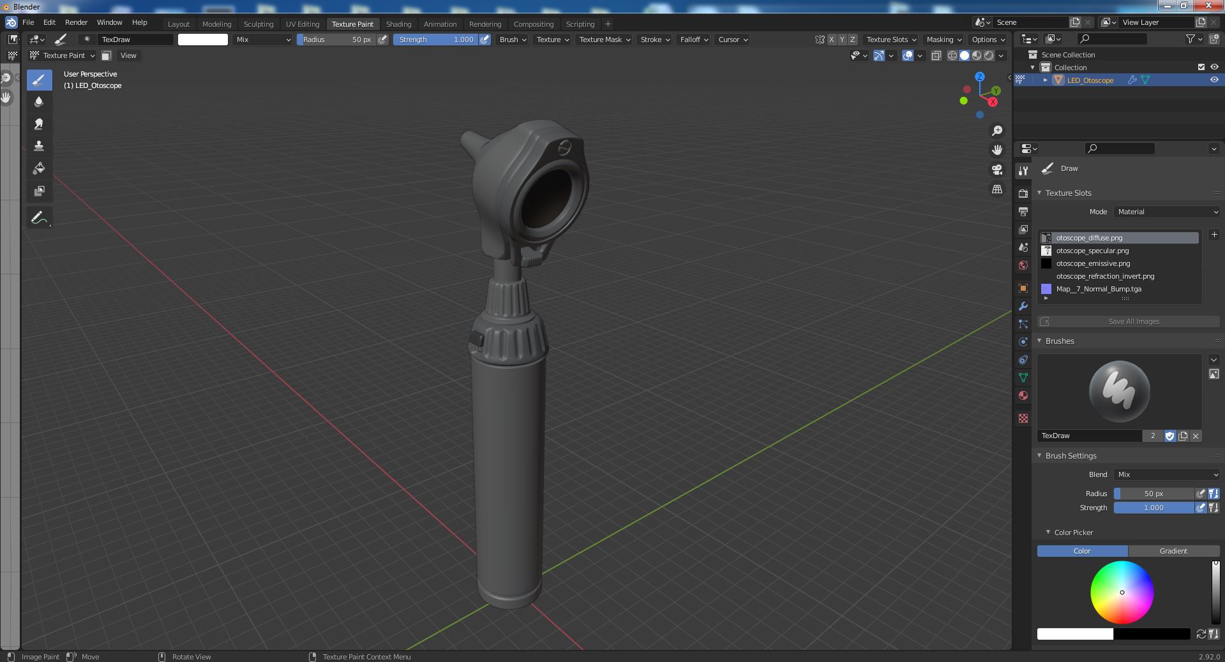Open the Physics properties tab
Screen dimensions: 1225x662
pos(1023,342)
